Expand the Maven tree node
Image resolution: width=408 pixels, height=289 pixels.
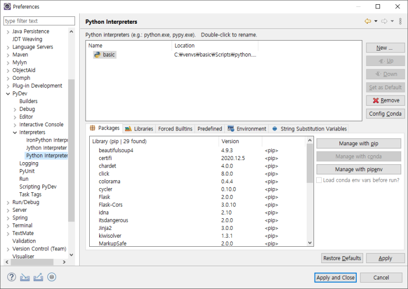(x=8, y=55)
